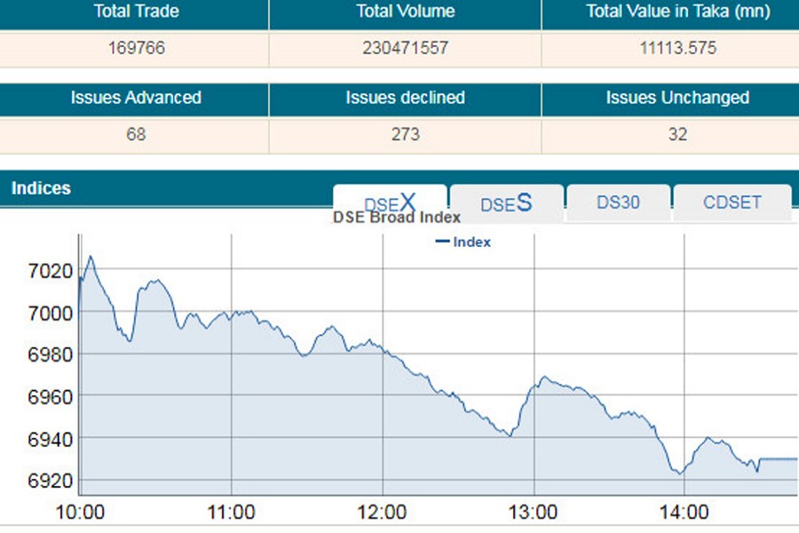
Task: Click the 7000 y-axis label
Action: [38, 312]
